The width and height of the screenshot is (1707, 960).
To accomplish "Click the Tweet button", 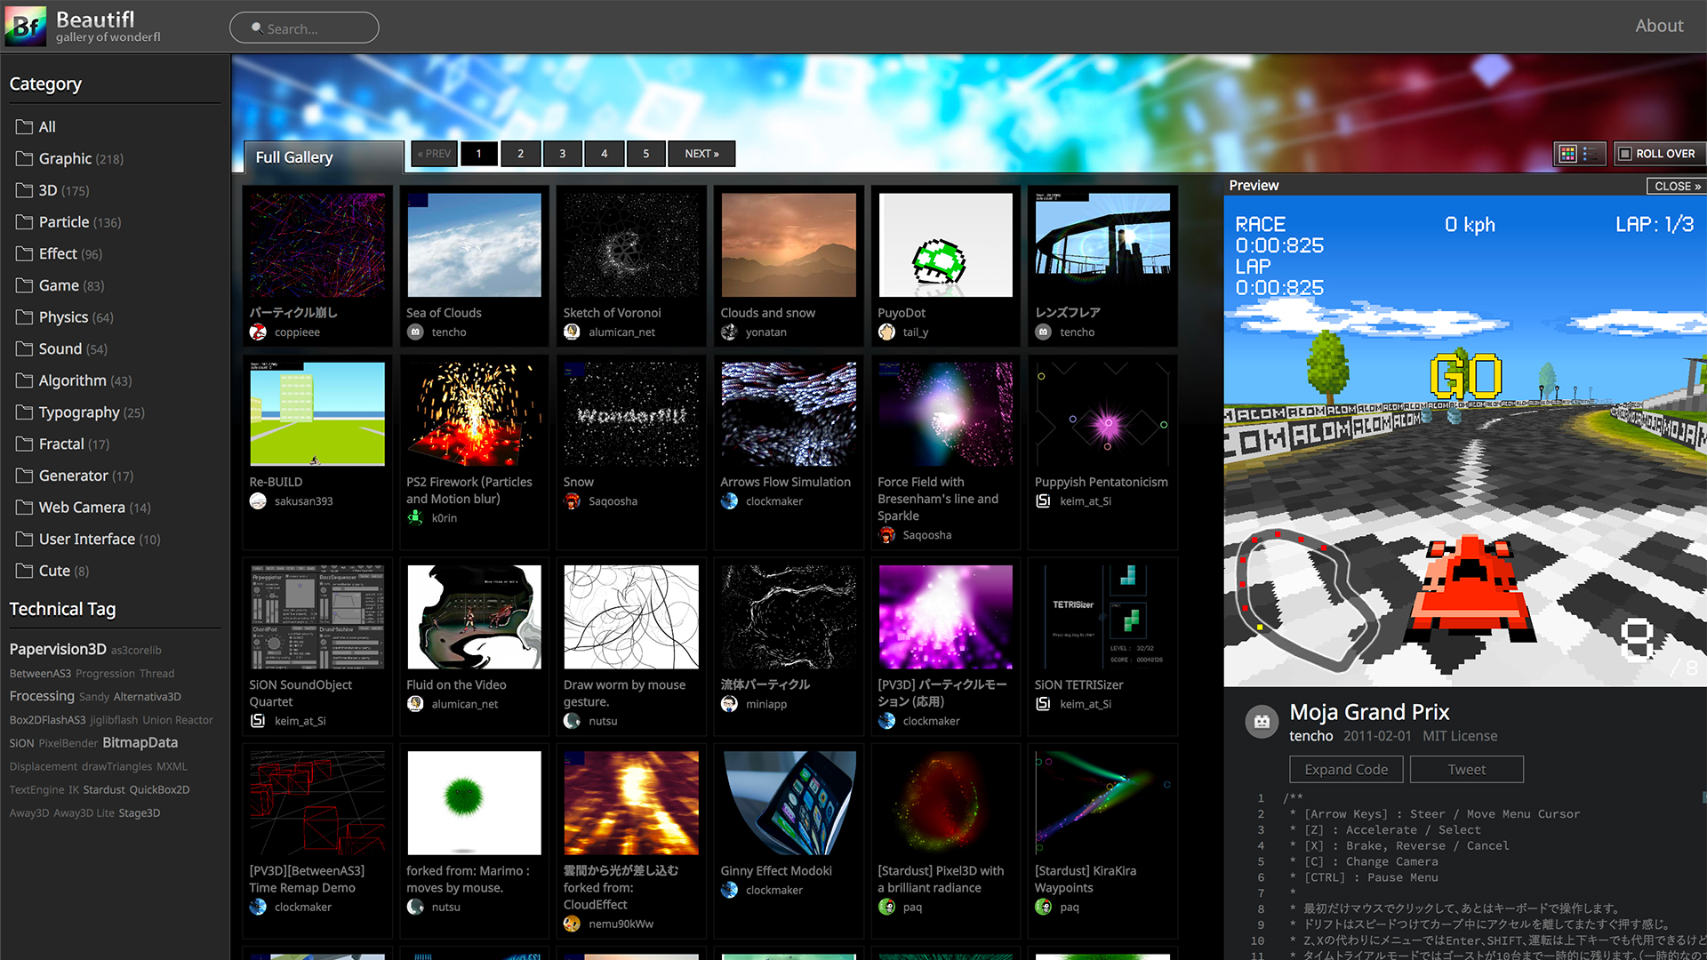I will tap(1466, 770).
